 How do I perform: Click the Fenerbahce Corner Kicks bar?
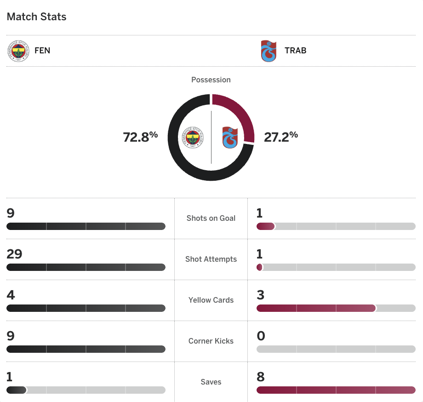[x=86, y=349]
